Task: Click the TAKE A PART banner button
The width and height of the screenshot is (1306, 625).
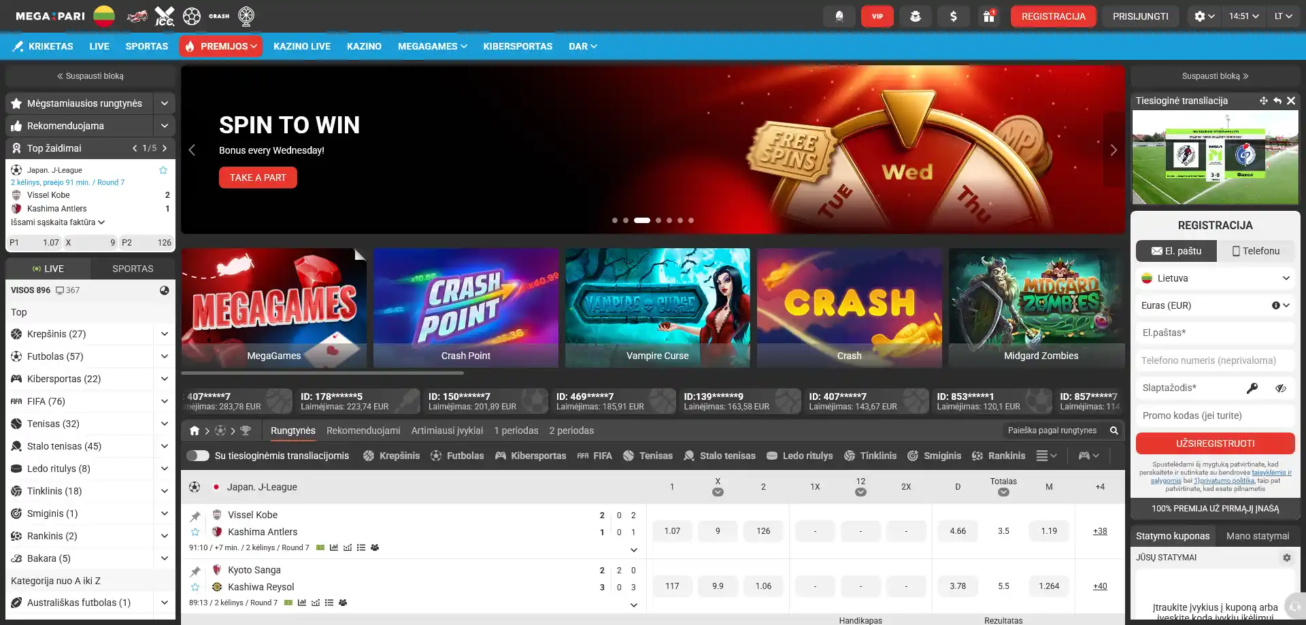Action: [x=258, y=178]
